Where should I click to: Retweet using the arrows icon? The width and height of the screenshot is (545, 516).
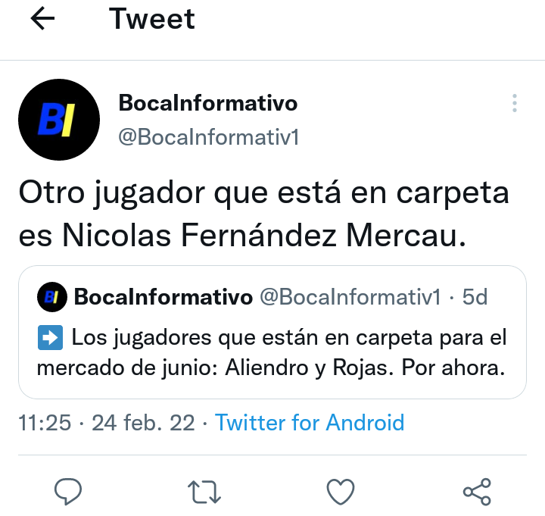(204, 492)
